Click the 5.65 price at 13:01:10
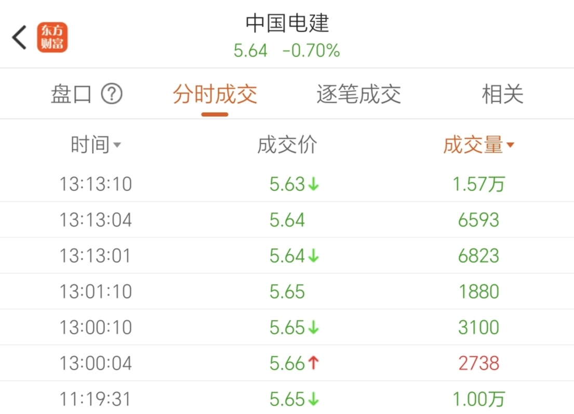574x414 pixels. (287, 291)
